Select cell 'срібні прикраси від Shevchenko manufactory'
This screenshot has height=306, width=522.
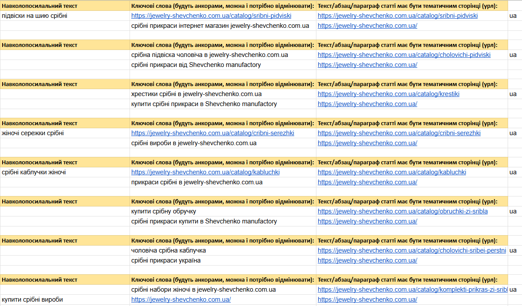pos(223,65)
